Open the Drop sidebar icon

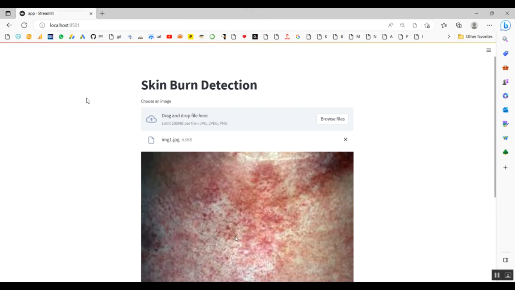(x=505, y=138)
